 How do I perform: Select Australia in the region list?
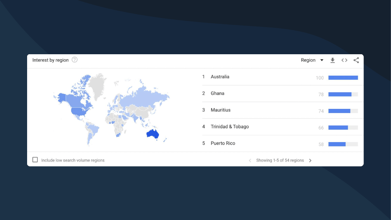220,77
